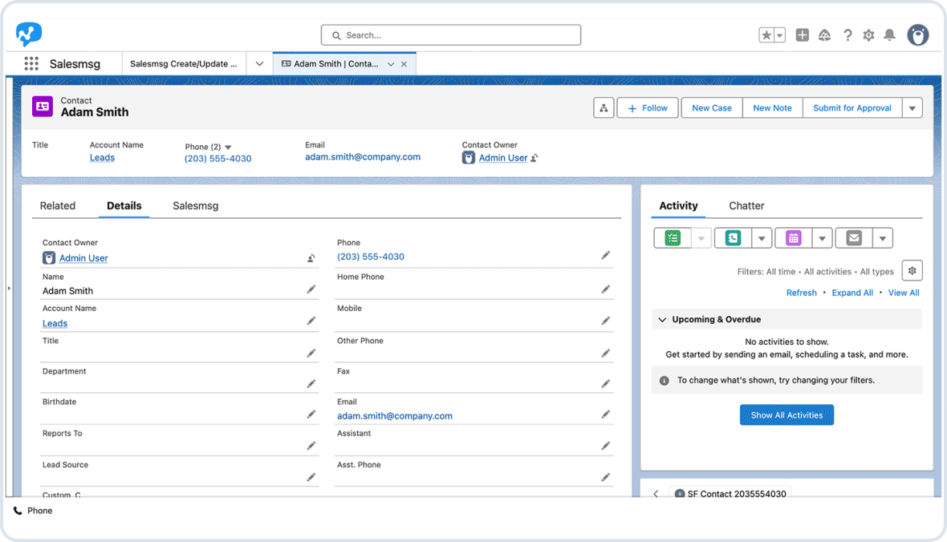947x542 pixels.
Task: Edit the Phone field pencil icon
Action: point(606,255)
